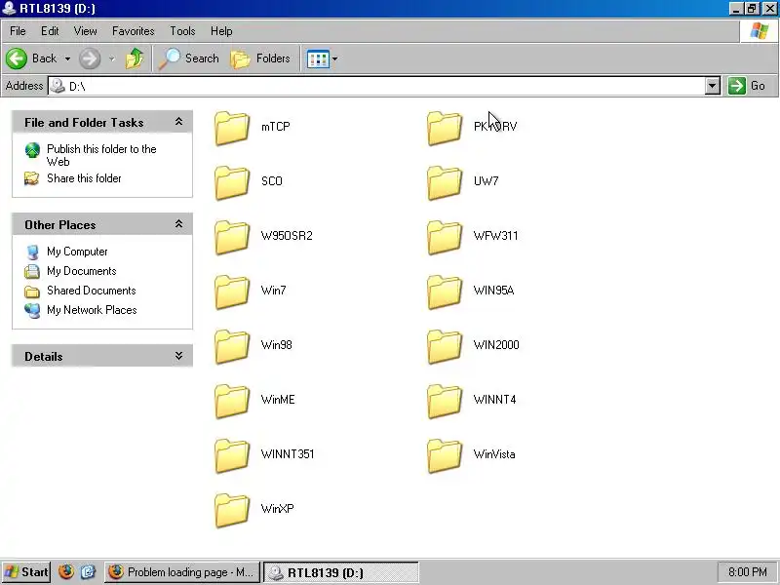
Task: Click the greyed Forward arrow button
Action: click(90, 58)
